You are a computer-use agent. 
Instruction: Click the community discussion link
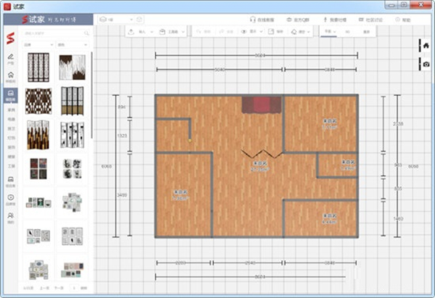(x=373, y=20)
